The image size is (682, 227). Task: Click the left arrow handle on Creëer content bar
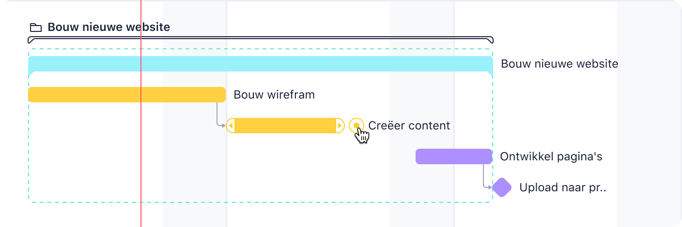pyautogui.click(x=231, y=126)
